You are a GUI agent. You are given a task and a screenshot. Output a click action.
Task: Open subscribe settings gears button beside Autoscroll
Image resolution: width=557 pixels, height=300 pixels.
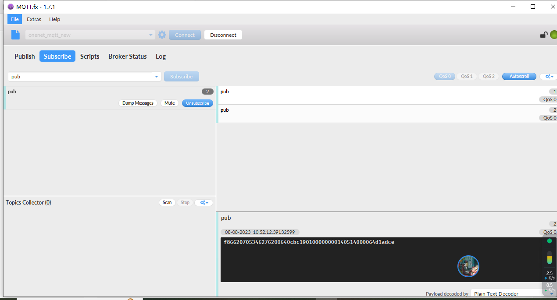pos(548,77)
